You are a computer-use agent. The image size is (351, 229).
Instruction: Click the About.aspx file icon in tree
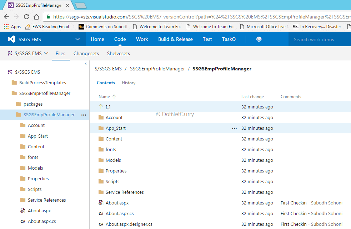pyautogui.click(x=23, y=211)
